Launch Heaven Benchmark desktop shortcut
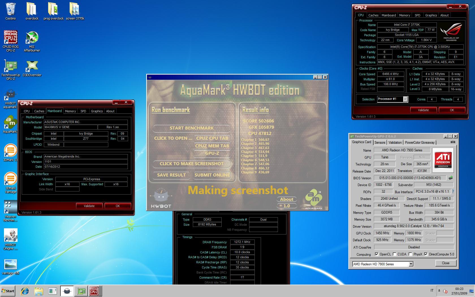Screen dimensions: 475x297 pyautogui.click(x=10, y=211)
